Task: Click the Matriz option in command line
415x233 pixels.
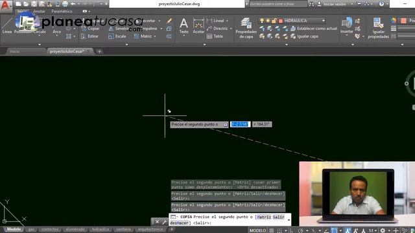Action: 264,217
